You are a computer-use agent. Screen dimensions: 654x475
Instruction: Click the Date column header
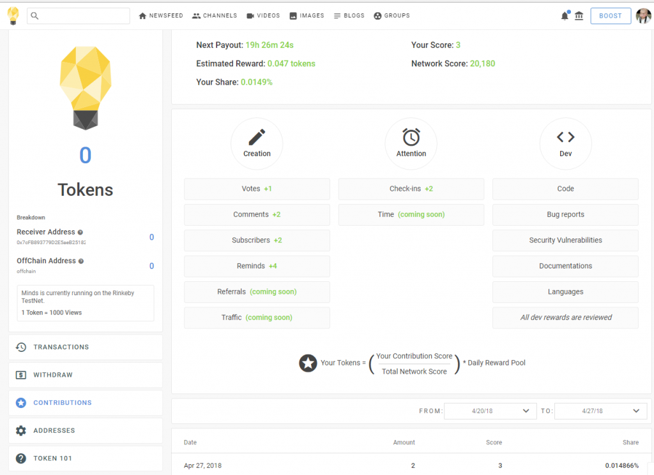click(190, 442)
